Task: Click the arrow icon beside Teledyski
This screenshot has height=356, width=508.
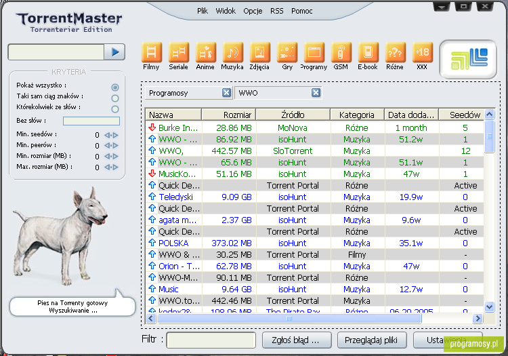Action: [x=152, y=197]
